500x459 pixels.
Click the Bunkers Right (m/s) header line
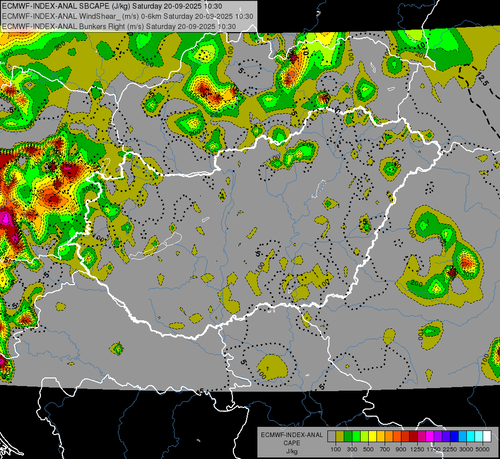coord(119,27)
